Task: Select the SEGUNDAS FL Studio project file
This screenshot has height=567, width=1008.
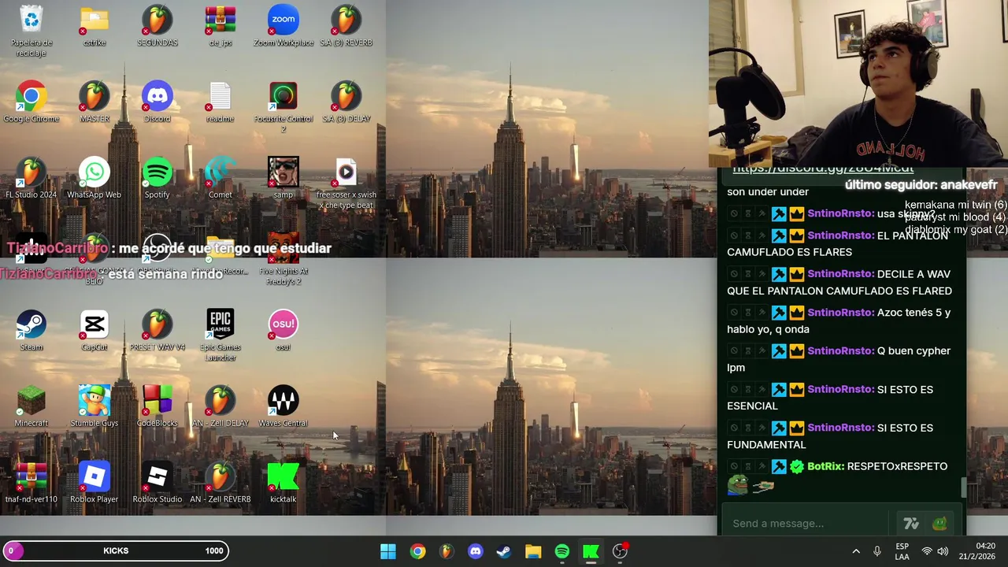Action: 157,25
